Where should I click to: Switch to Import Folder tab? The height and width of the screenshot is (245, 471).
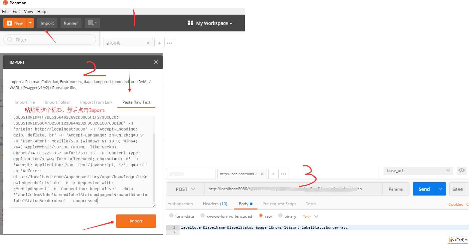point(57,102)
